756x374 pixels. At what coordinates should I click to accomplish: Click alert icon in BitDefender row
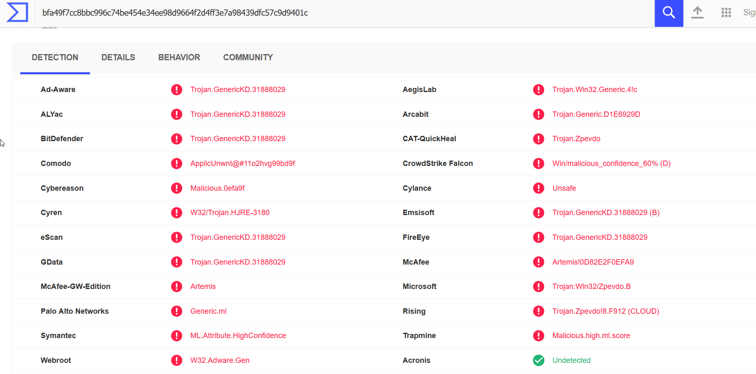point(177,139)
